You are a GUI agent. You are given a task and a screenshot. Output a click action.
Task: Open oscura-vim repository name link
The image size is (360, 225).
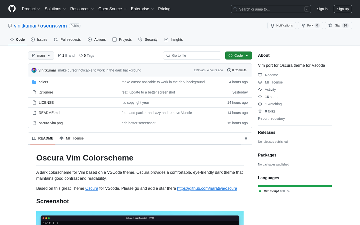[53, 26]
